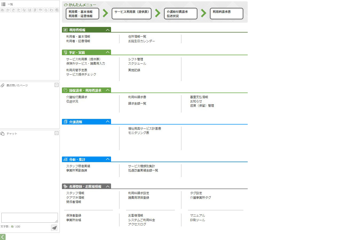Filter the user list by 他 button
347x240 pixels.
[x=57, y=10]
